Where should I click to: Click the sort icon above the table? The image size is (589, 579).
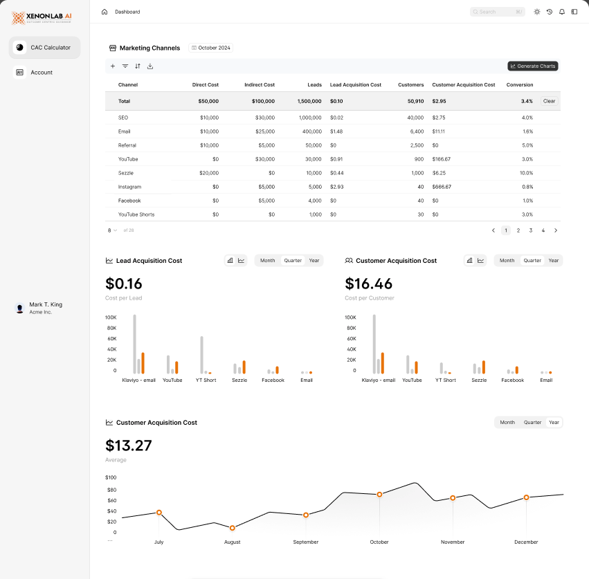pos(138,66)
